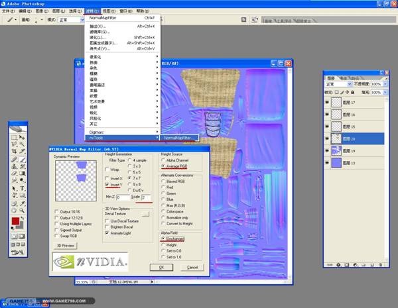Click delete layer trash icon

381,265
